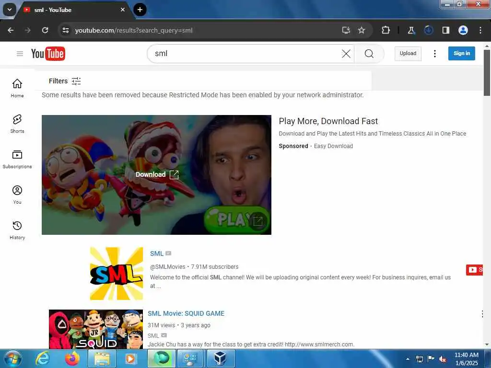Screen dimensions: 491x368
Task: Open the SML channel avatar
Action: coord(117,274)
